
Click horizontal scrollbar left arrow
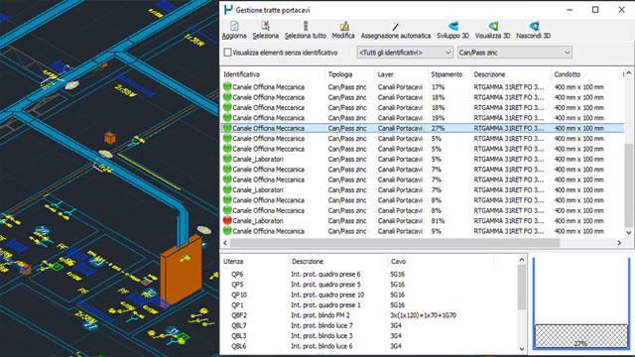(225, 243)
